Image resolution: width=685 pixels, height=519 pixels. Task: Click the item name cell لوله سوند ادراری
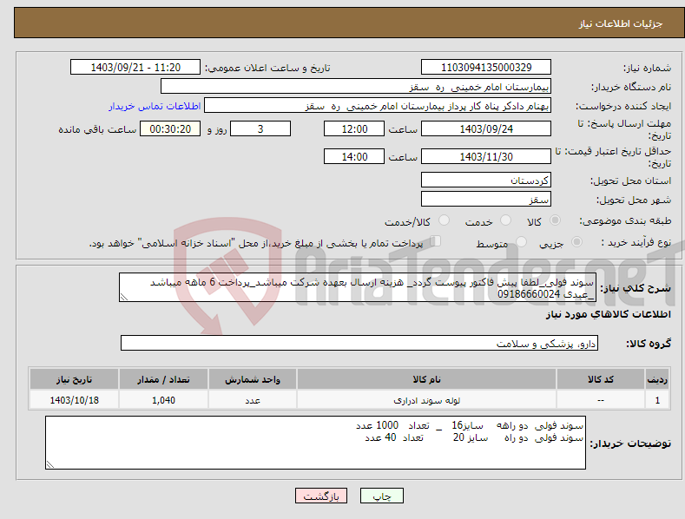pos(426,400)
